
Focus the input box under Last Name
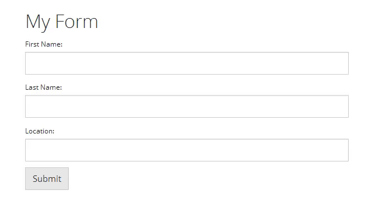[x=187, y=106]
